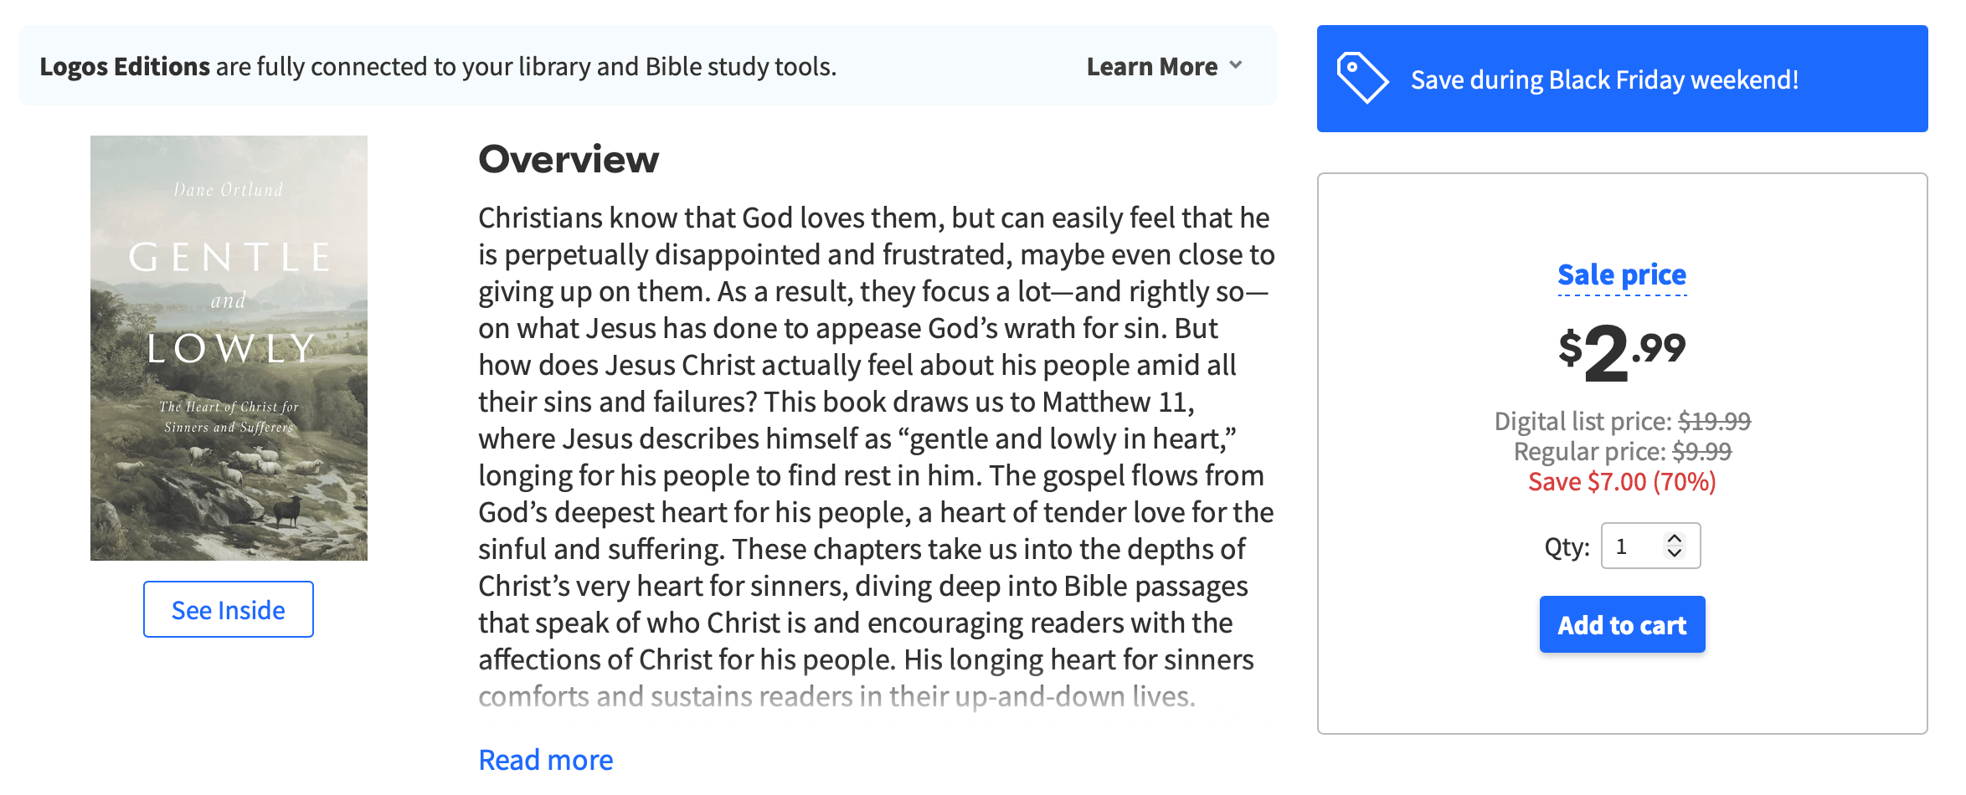Click the price tag icon in the blue banner
The image size is (1966, 795).
(x=1361, y=78)
